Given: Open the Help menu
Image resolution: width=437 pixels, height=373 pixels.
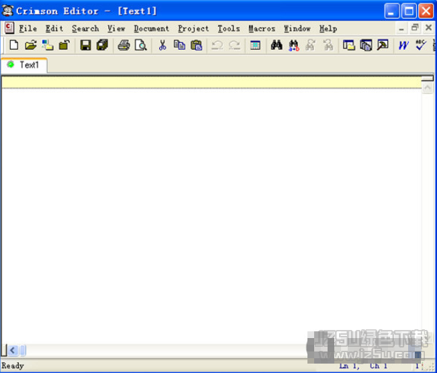Looking at the screenshot, I should point(328,28).
